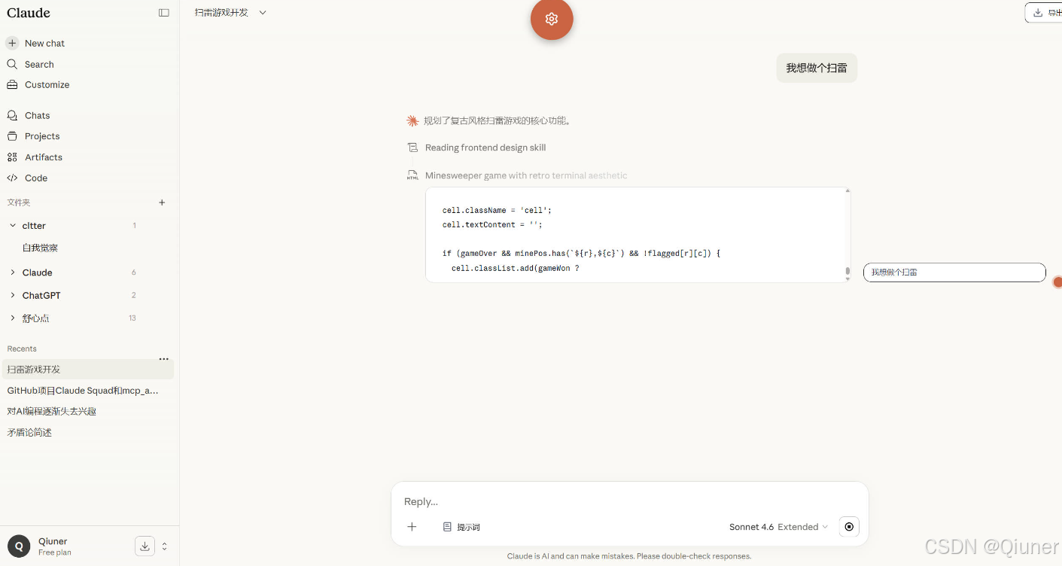This screenshot has width=1062, height=566.
Task: Go to Chats in sidebar
Action: [37, 116]
